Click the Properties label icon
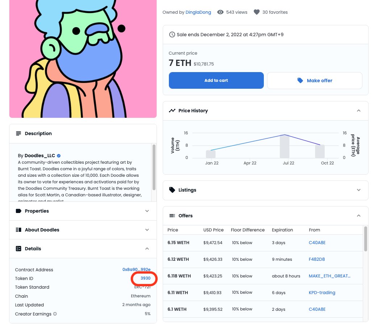 [18, 211]
